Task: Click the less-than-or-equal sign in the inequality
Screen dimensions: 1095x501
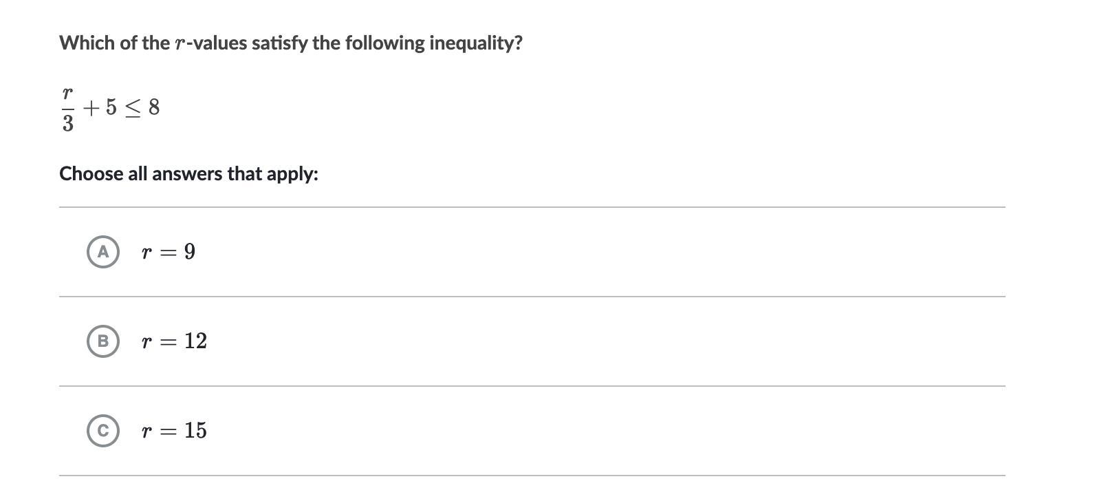Action: coord(133,108)
